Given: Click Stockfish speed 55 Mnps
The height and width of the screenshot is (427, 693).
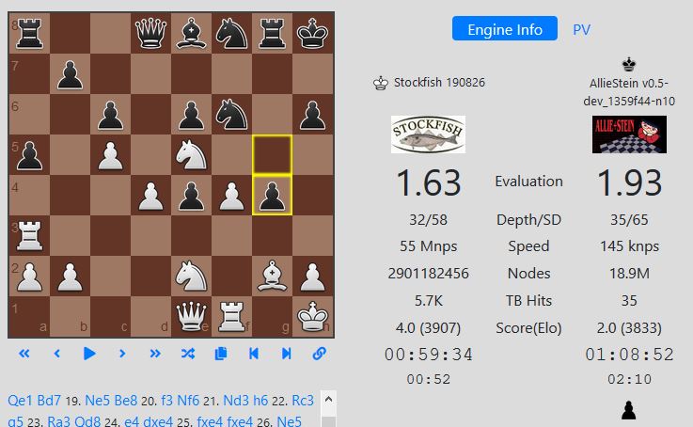Looking at the screenshot, I should (x=428, y=246).
